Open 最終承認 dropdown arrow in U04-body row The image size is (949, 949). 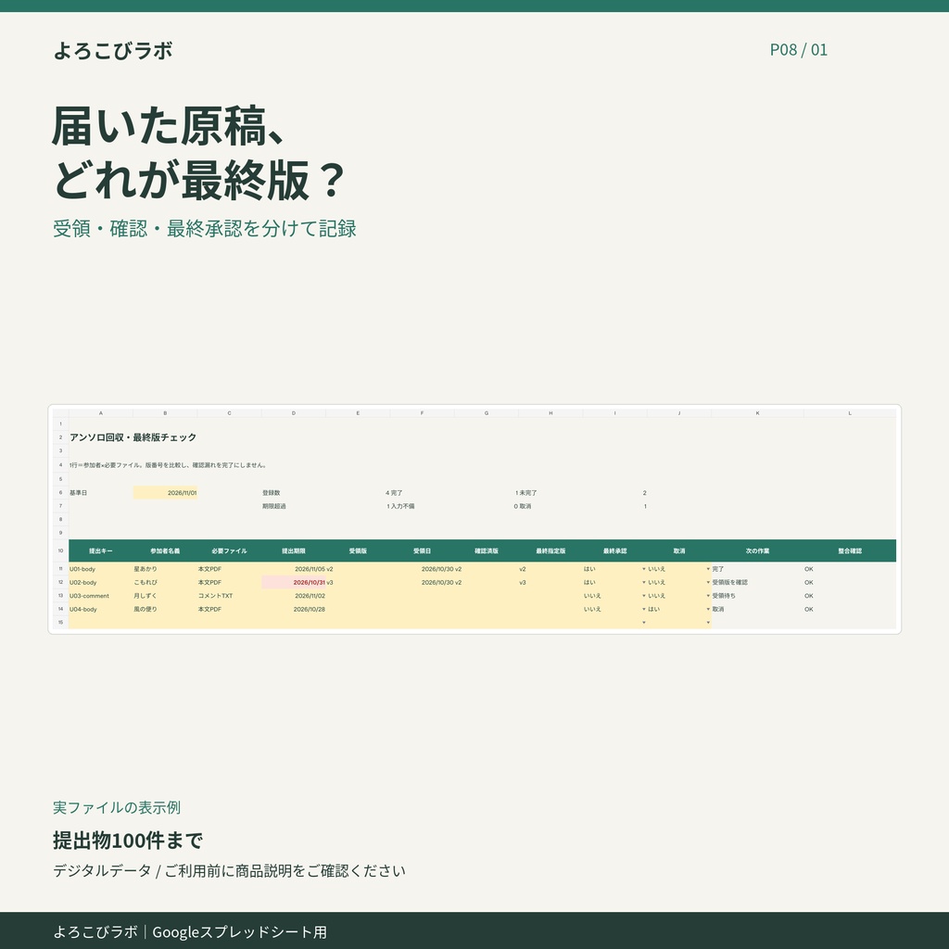coord(643,610)
